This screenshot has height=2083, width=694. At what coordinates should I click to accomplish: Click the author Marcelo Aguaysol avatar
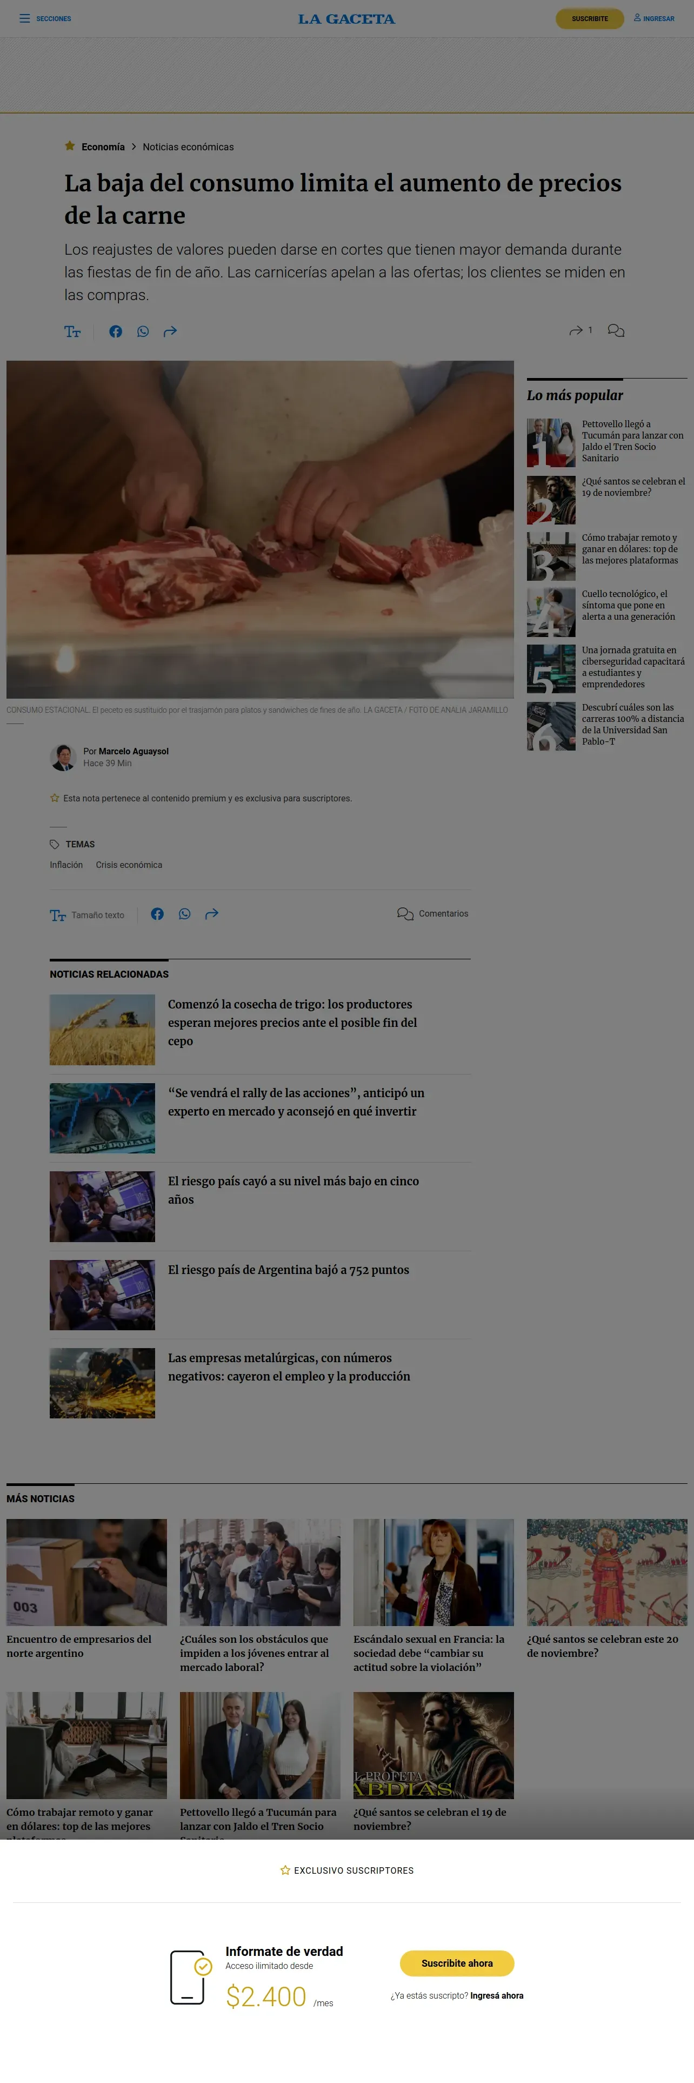(63, 757)
